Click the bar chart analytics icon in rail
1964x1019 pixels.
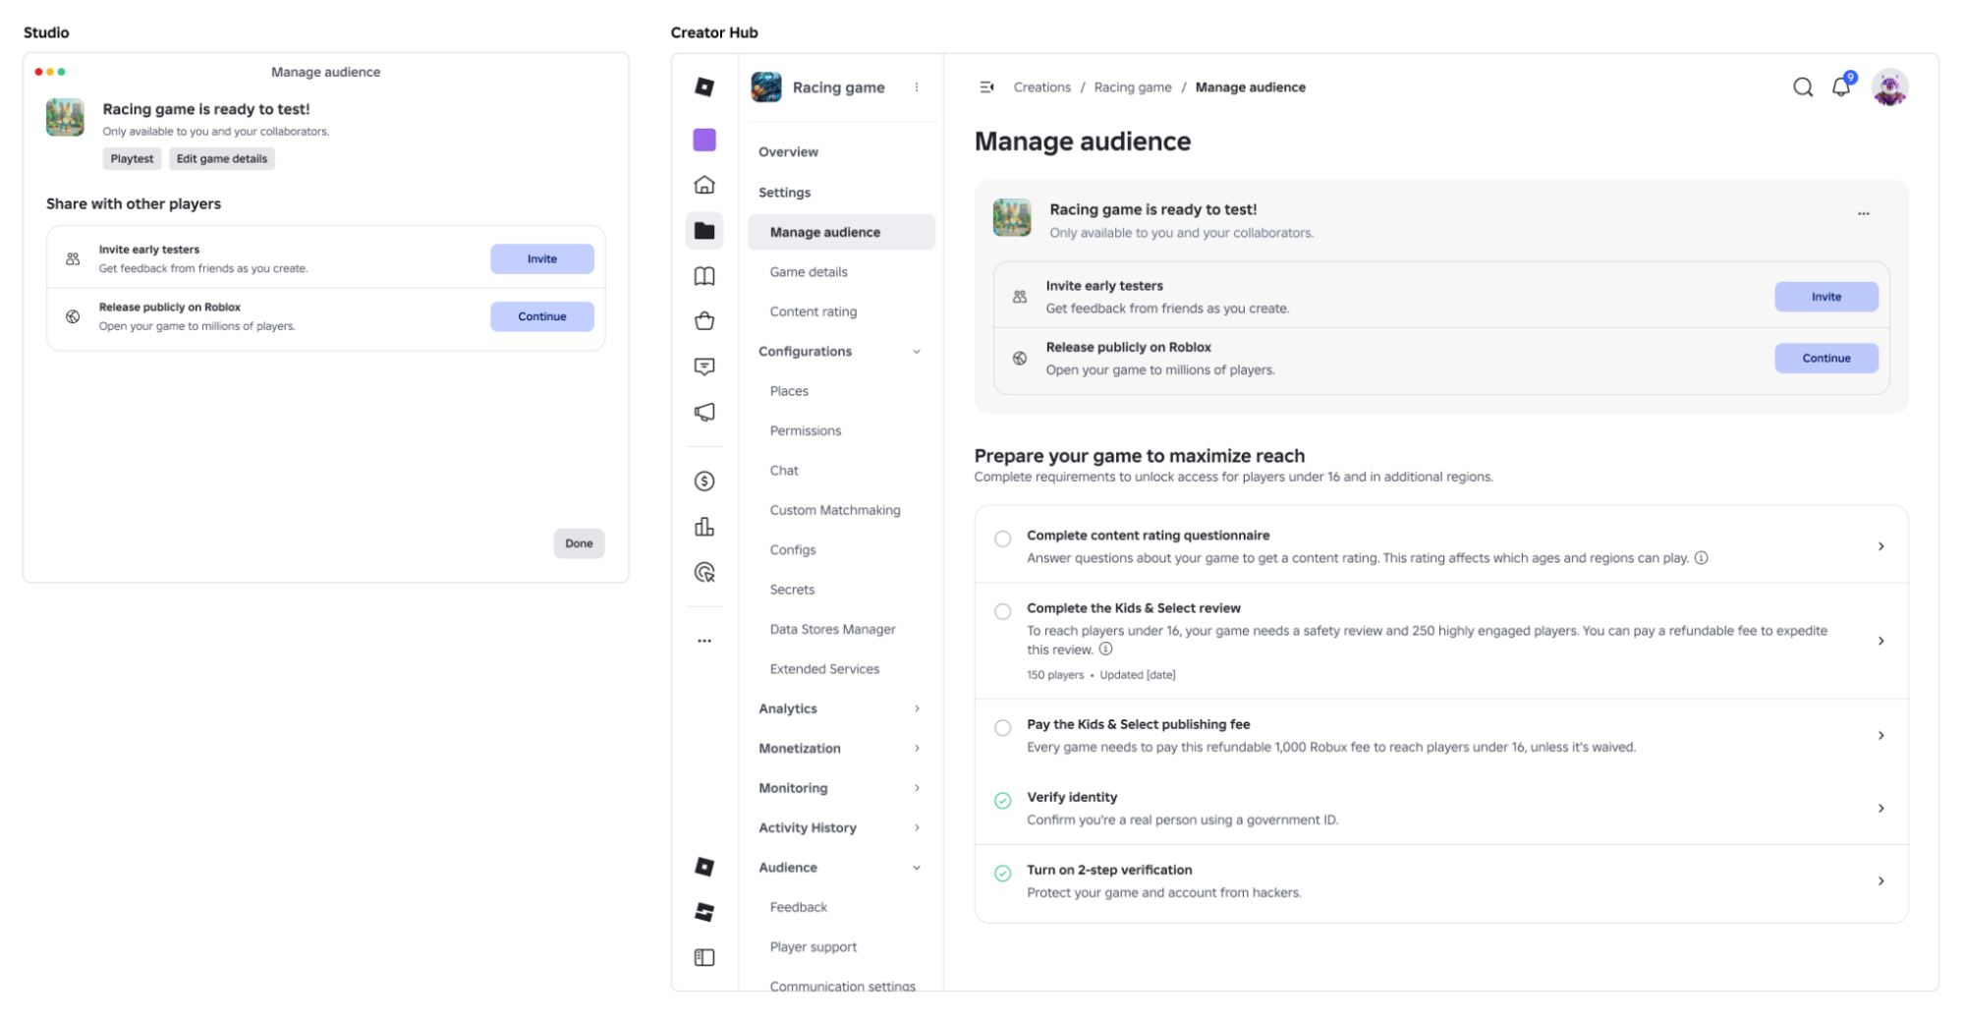[704, 527]
